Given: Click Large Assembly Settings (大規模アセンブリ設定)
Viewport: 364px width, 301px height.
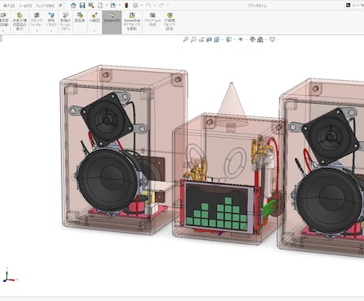Looking at the screenshot, I should tap(169, 21).
